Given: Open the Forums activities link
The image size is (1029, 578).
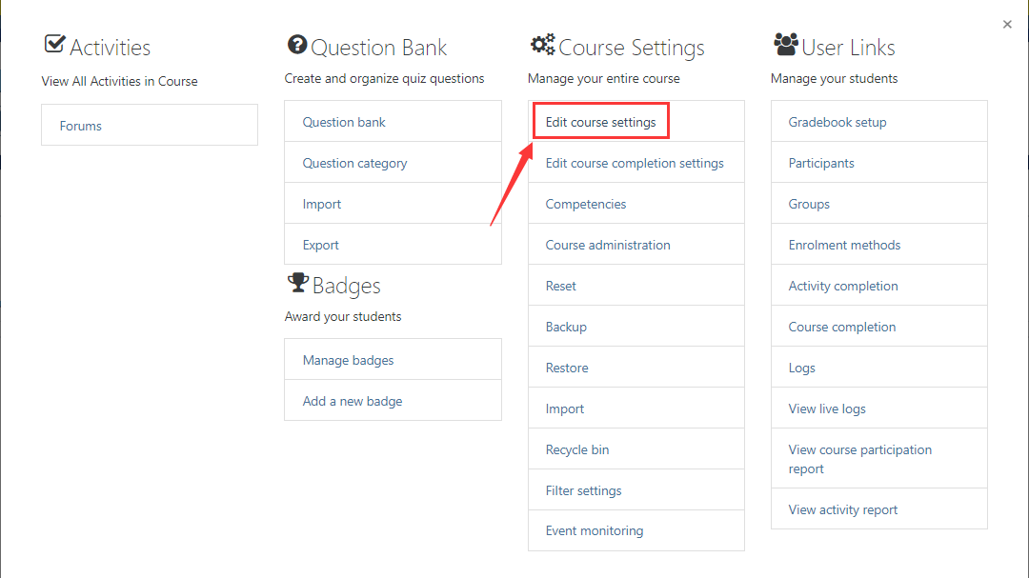Looking at the screenshot, I should [81, 126].
